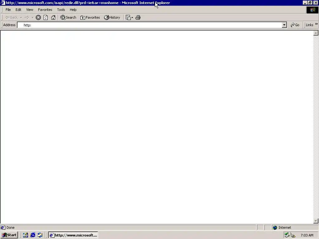Expand the Edit button dropdown arrow

tap(132, 18)
